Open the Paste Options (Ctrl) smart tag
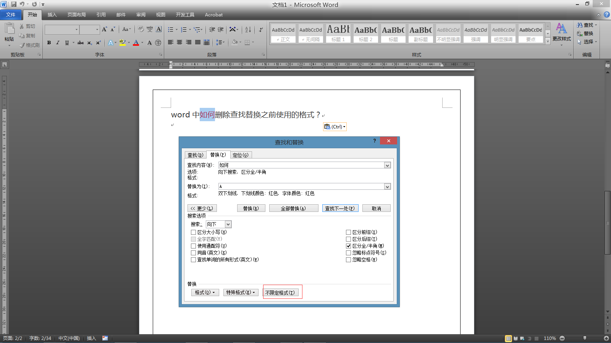Image resolution: width=611 pixels, height=343 pixels. pos(335,127)
